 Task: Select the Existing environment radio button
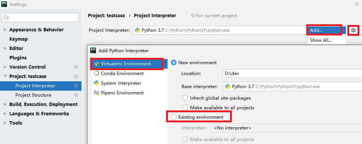point(174,117)
